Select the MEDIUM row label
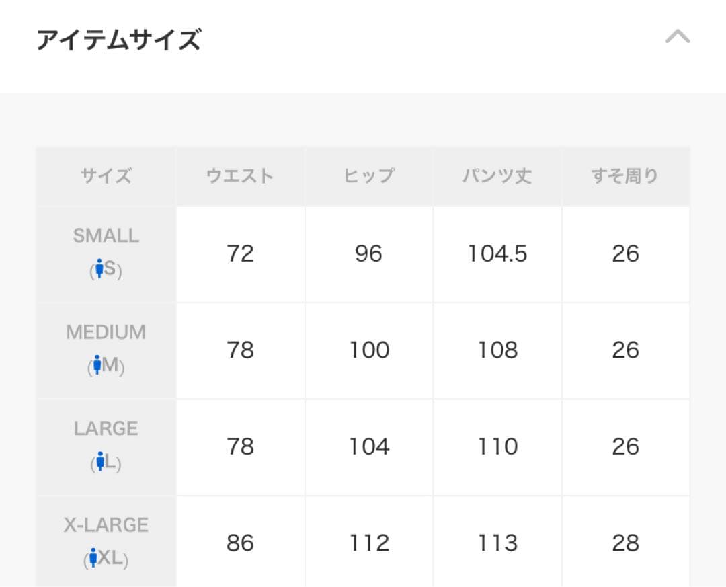Image resolution: width=726 pixels, height=587 pixels. (106, 331)
